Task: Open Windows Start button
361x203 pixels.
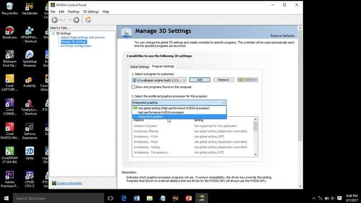Action: [x=6, y=198]
